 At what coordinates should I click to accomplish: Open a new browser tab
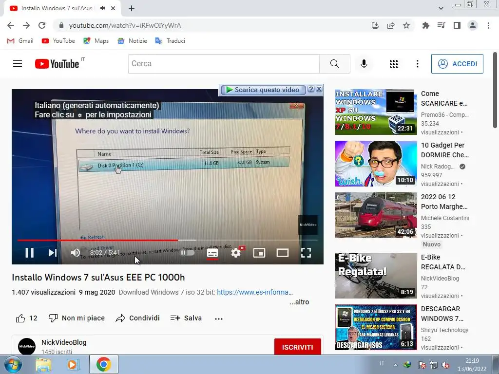point(132,8)
